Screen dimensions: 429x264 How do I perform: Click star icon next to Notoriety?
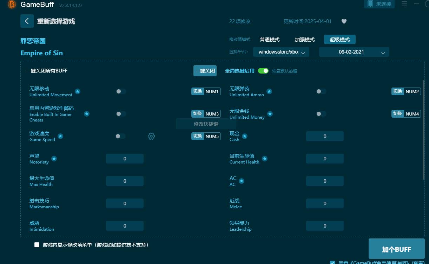coord(54,159)
